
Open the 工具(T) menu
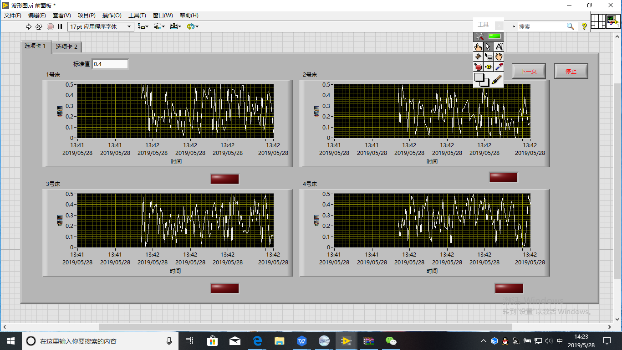pyautogui.click(x=137, y=15)
